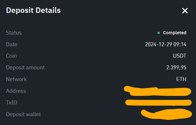
Task: Select the date value 2024-12-29 09:14
Action: (x=165, y=45)
